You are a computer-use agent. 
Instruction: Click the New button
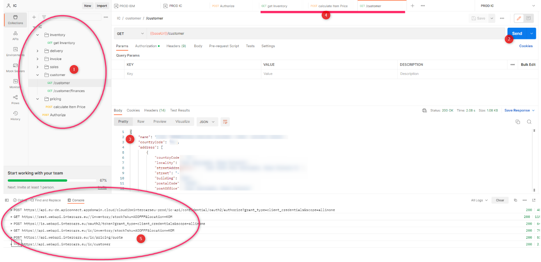pyautogui.click(x=88, y=6)
